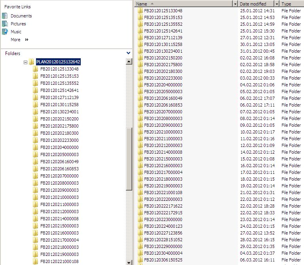Select tree folder icon for FB20120214000008
This screenshot has height=265, width=304.
pos(35,219)
